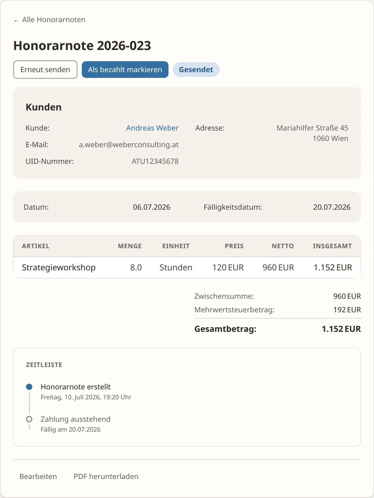Screen dimensions: 374x498
Task: Click the ARTIKEL column header
Action: point(36,246)
